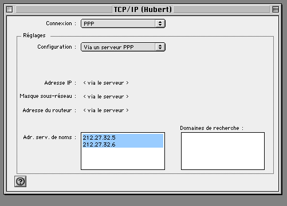This screenshot has height=206, width=287.
Task: Click the Configuration dropdown arrows
Action: pos(160,47)
